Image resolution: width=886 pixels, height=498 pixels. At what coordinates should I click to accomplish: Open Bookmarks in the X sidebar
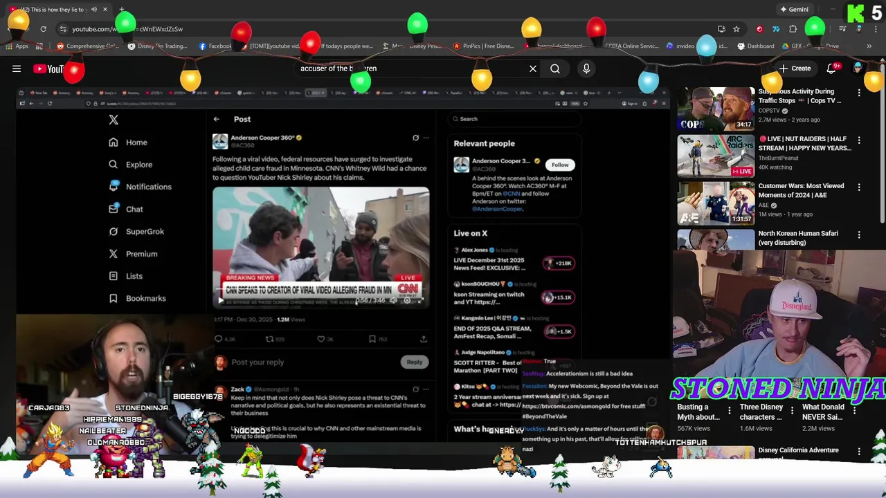pyautogui.click(x=137, y=298)
